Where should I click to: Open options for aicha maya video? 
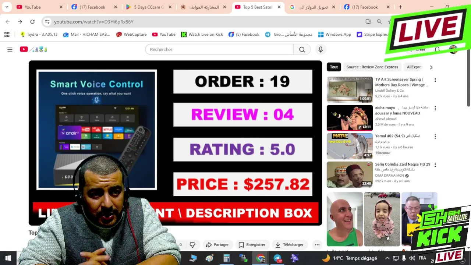[435, 108]
